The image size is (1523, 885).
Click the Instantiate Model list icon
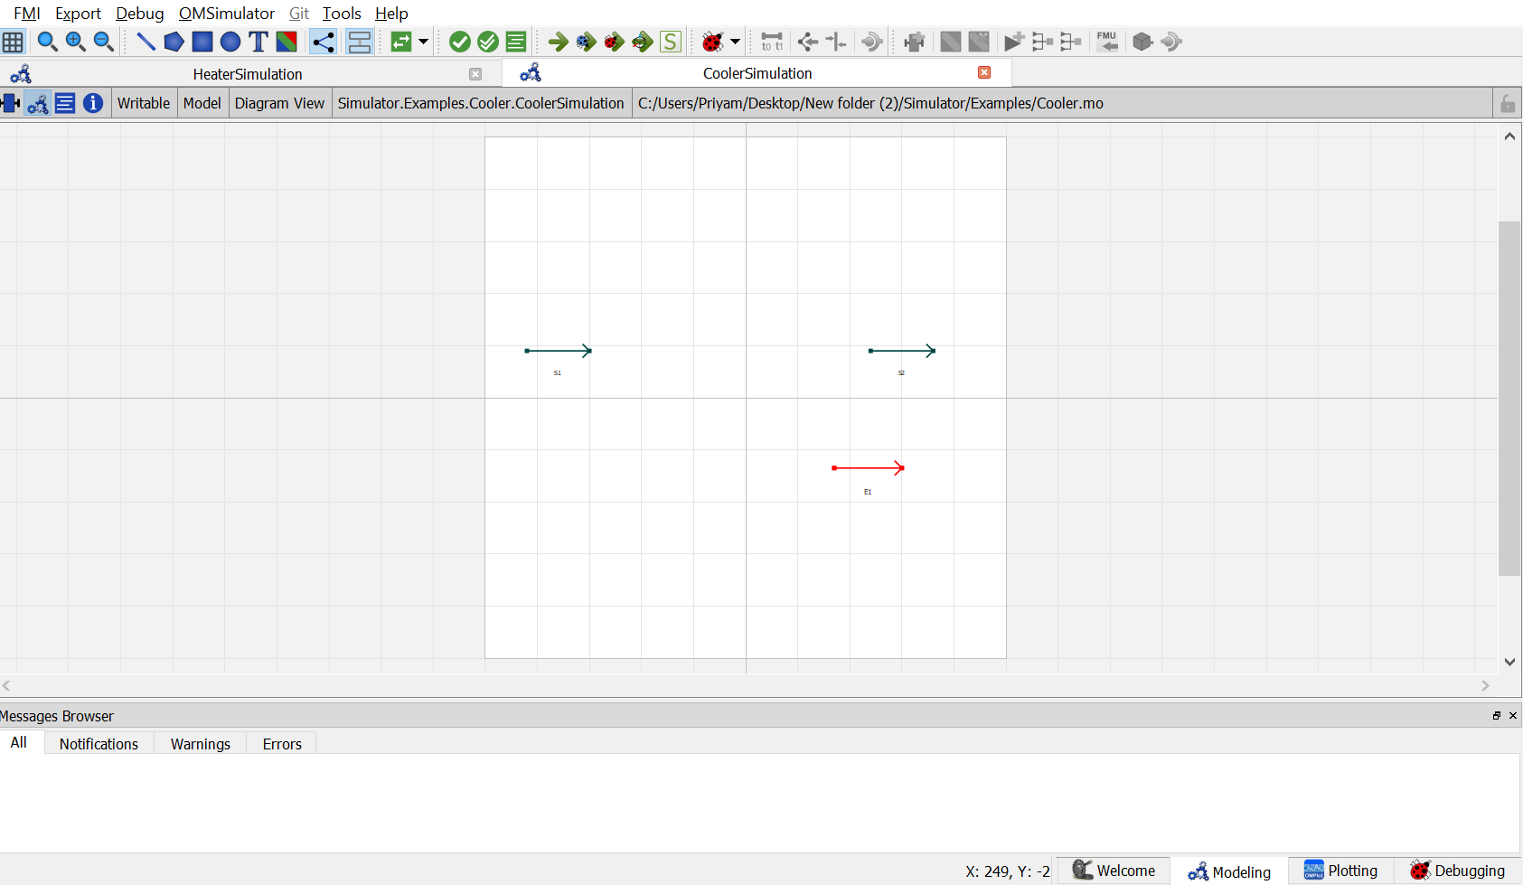(x=516, y=42)
